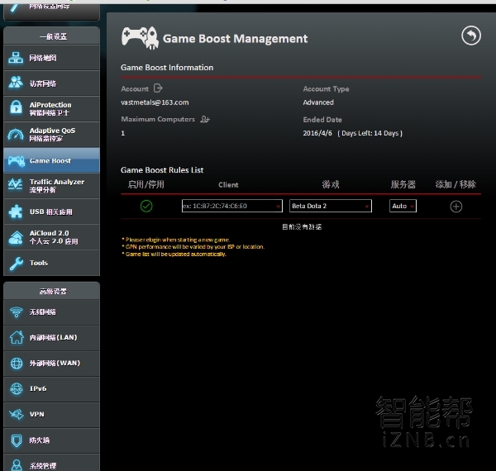Open USB 相关应用 puzzle icon in sidebar
Screen dimensions: 496x471
coord(16,212)
